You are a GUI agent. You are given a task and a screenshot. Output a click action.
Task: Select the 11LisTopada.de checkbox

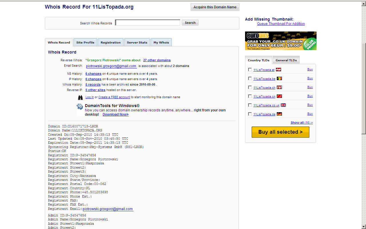(x=250, y=114)
